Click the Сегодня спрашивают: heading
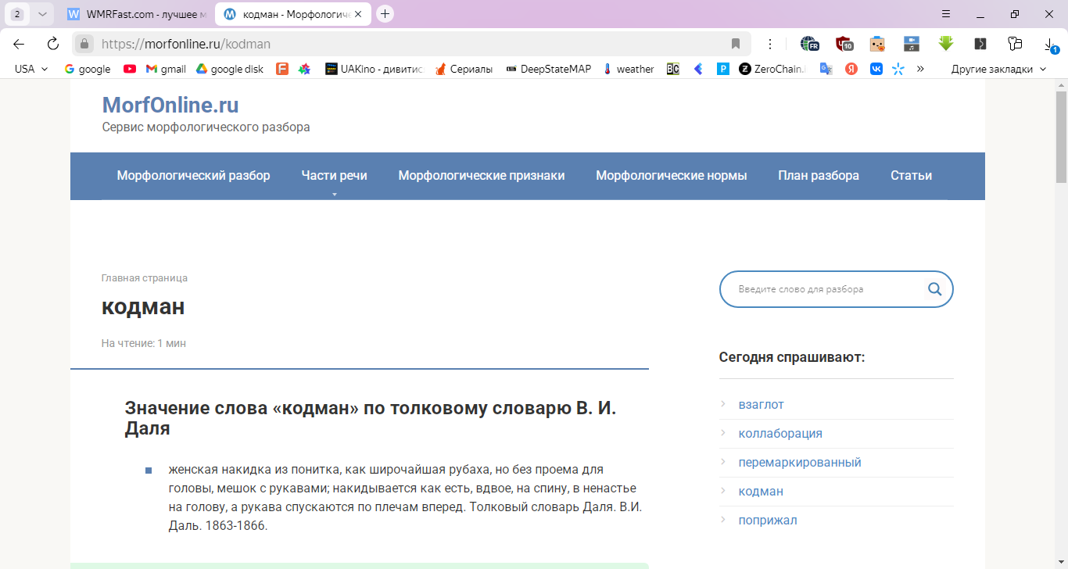 pos(792,358)
